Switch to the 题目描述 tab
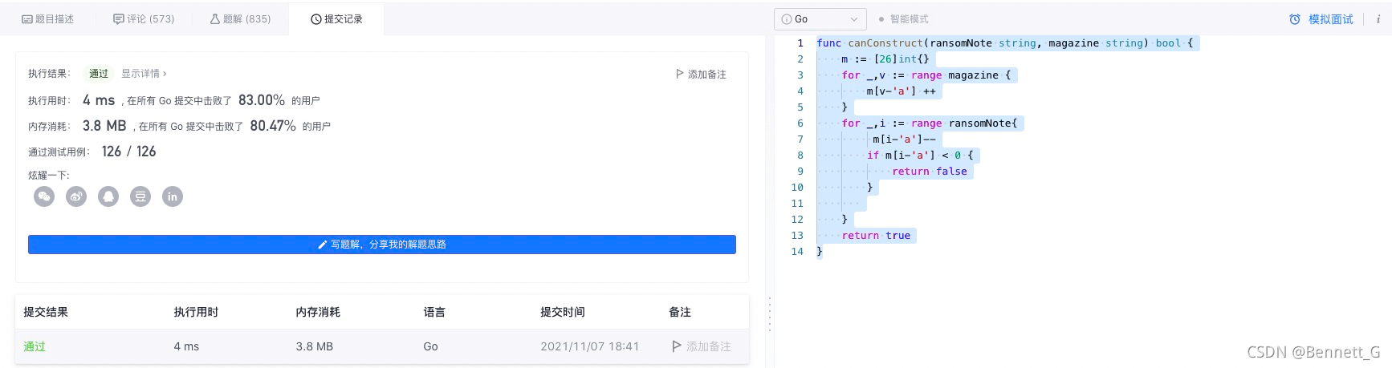This screenshot has height=368, width=1392. tap(48, 19)
